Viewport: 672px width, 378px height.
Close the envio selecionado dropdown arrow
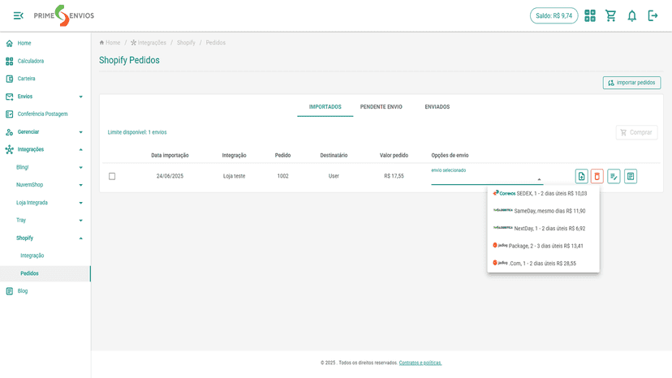(539, 179)
